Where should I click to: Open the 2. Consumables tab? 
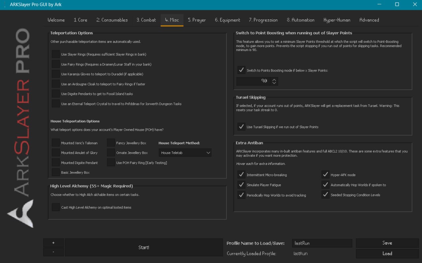112,20
